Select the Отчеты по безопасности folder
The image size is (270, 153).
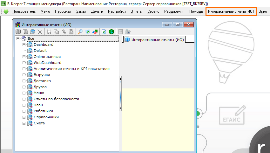point(56,99)
